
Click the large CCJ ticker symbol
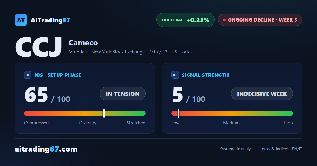[39, 47]
